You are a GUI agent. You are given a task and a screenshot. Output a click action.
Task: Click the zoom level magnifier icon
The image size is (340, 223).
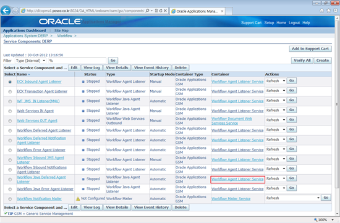coord(316,220)
